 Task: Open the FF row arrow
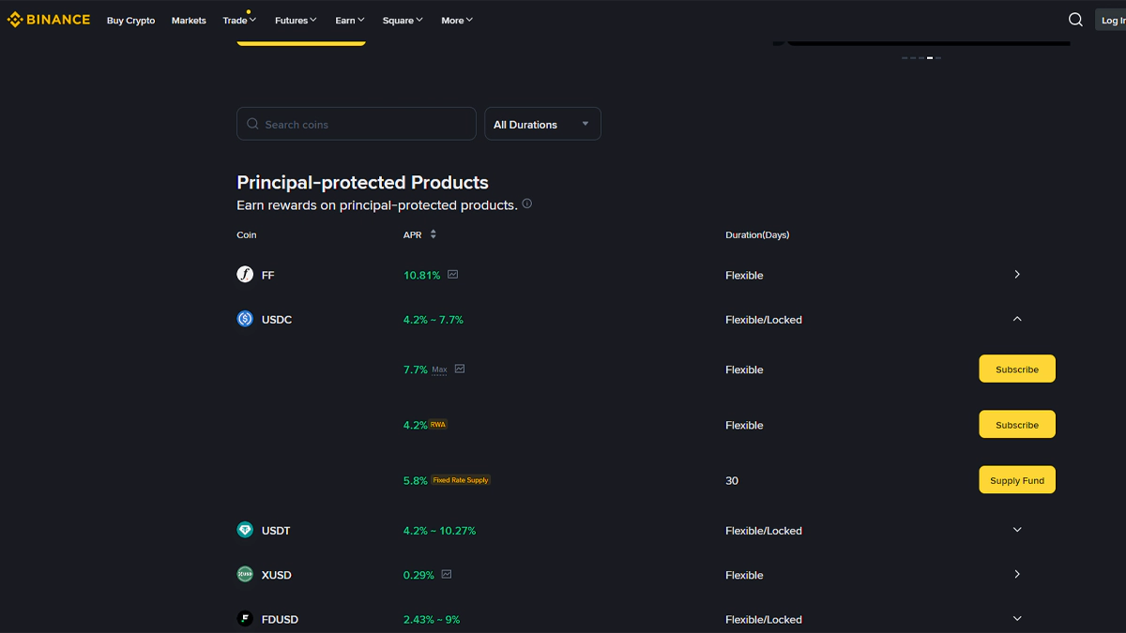tap(1017, 275)
